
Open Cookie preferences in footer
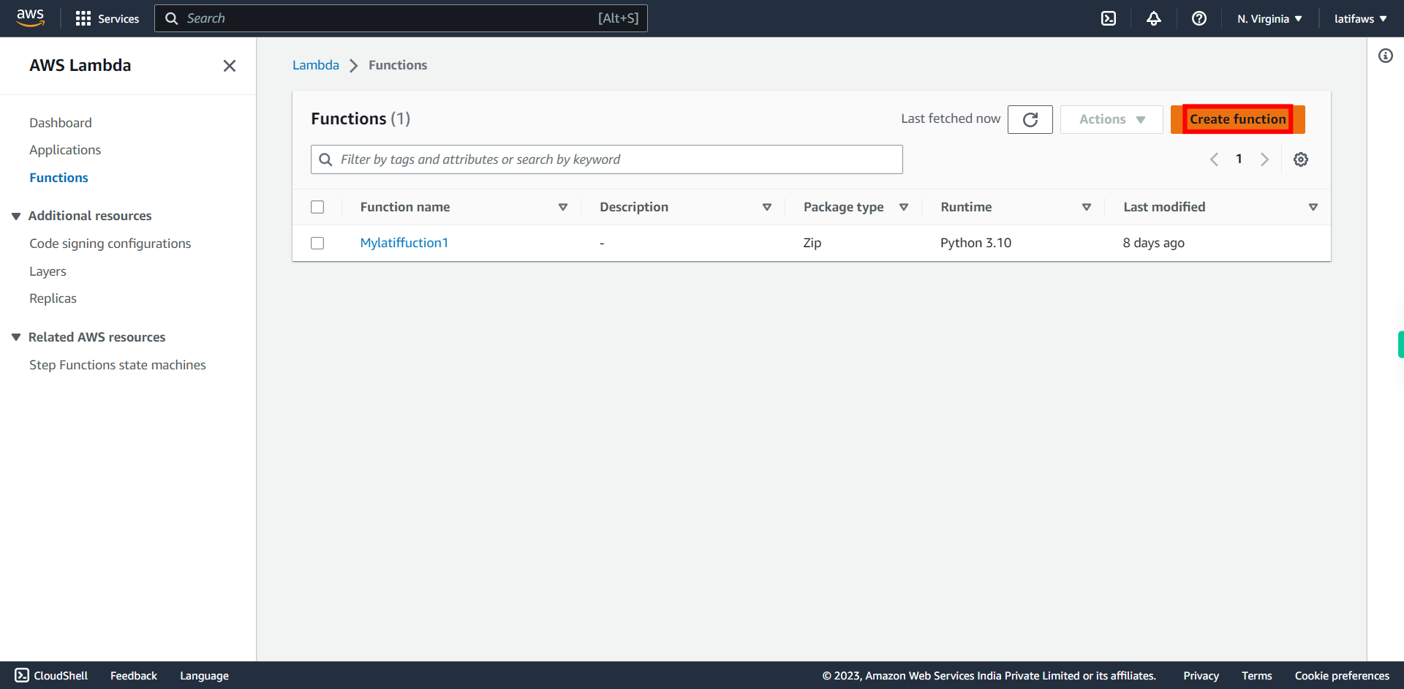click(1342, 676)
